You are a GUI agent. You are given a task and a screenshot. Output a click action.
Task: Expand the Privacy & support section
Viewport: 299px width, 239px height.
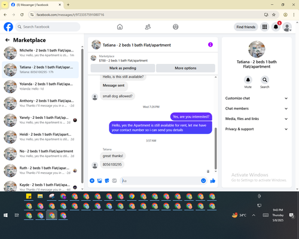tap(257, 129)
